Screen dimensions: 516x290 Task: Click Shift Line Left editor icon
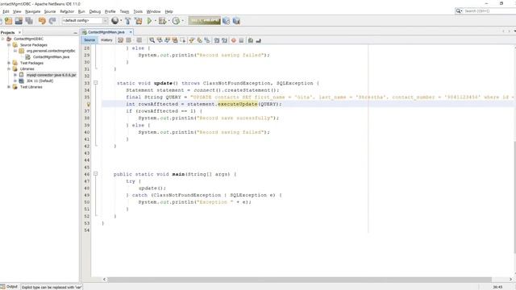(x=217, y=40)
